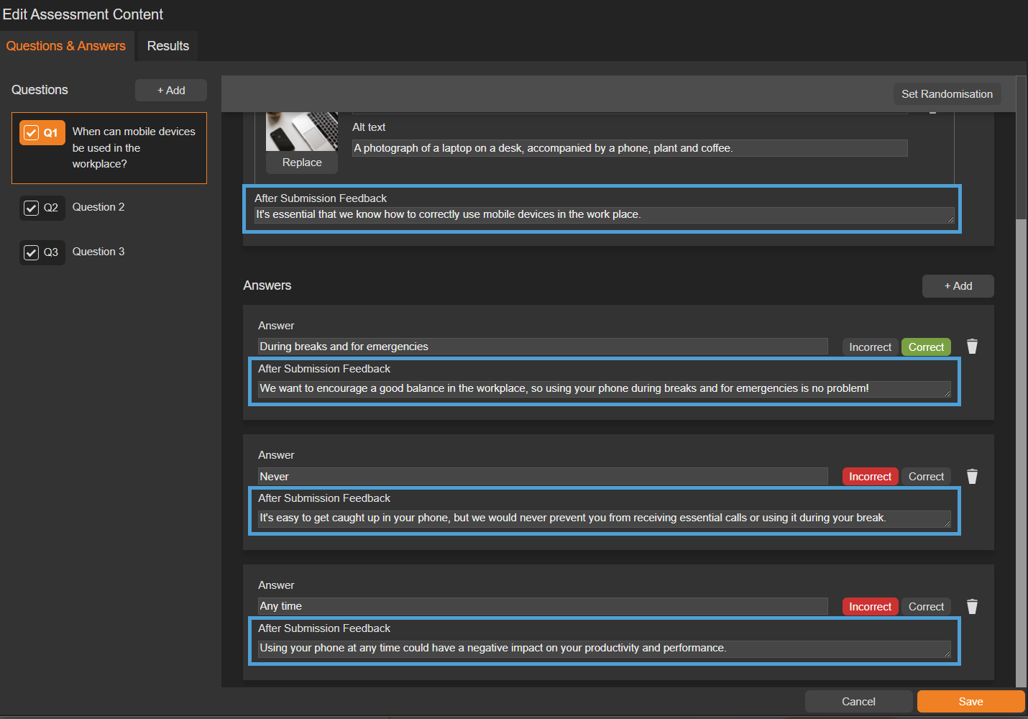1028x719 pixels.
Task: Delete the 'During breaks and for emergencies' answer
Action: tap(972, 347)
